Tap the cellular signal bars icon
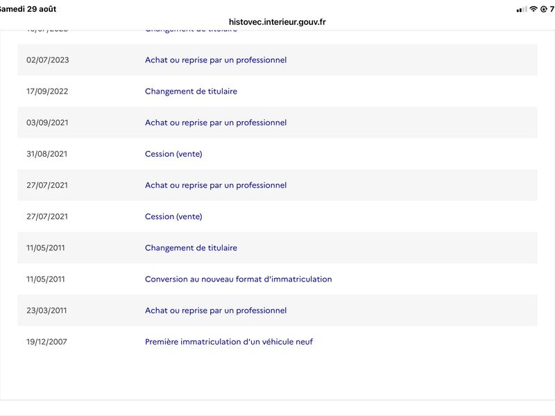Screen dimensions: 555x416 pyautogui.click(x=522, y=10)
